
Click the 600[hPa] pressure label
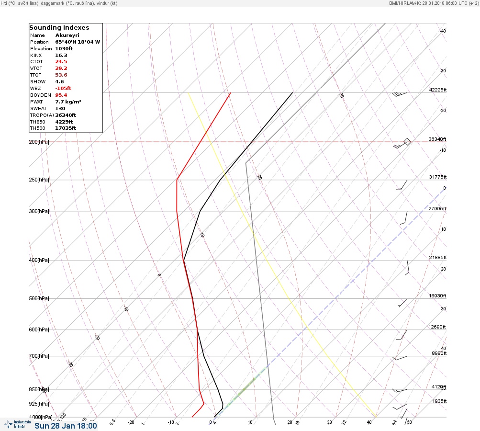(x=39, y=329)
